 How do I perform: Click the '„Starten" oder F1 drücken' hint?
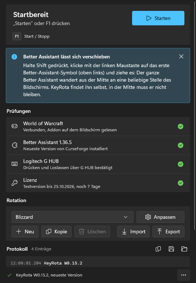pos(41,24)
